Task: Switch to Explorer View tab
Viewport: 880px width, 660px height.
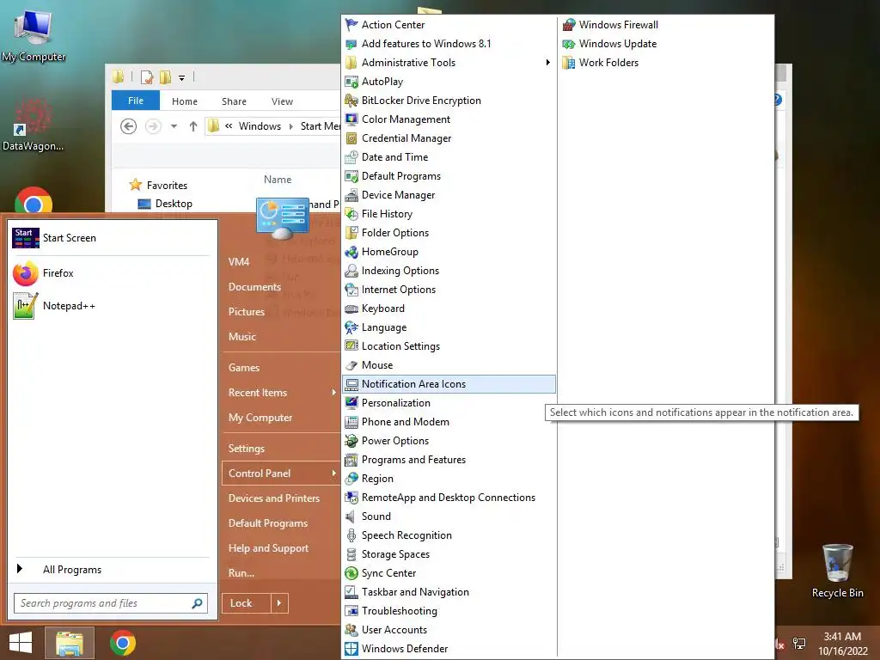Action: 282,101
